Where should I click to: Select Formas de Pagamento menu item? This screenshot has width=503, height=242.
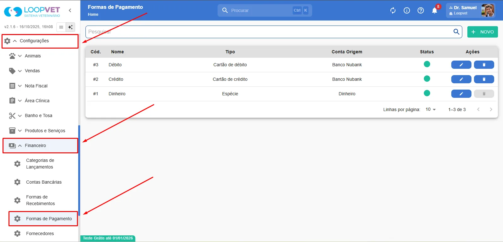tap(43, 219)
